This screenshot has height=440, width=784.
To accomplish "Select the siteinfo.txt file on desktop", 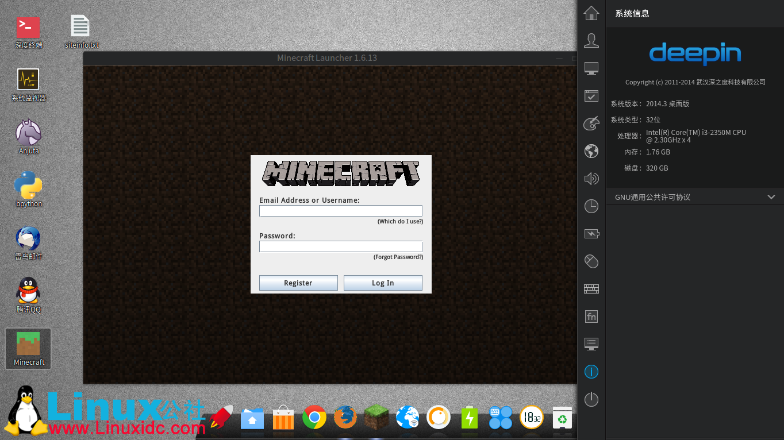I will (x=81, y=32).
